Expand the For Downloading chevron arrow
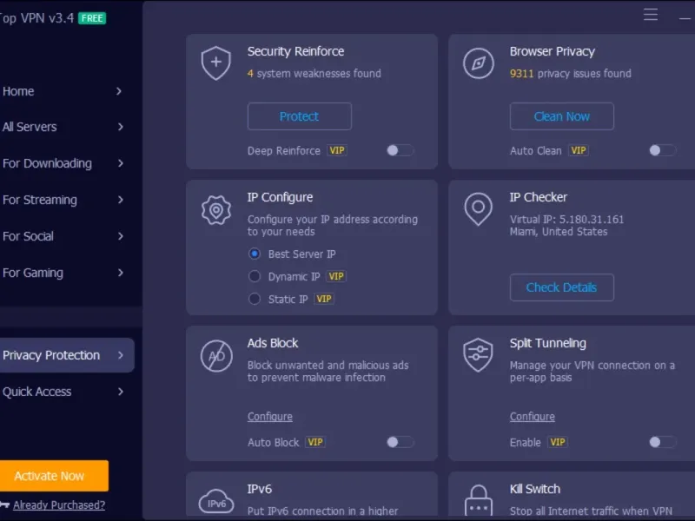 click(120, 163)
